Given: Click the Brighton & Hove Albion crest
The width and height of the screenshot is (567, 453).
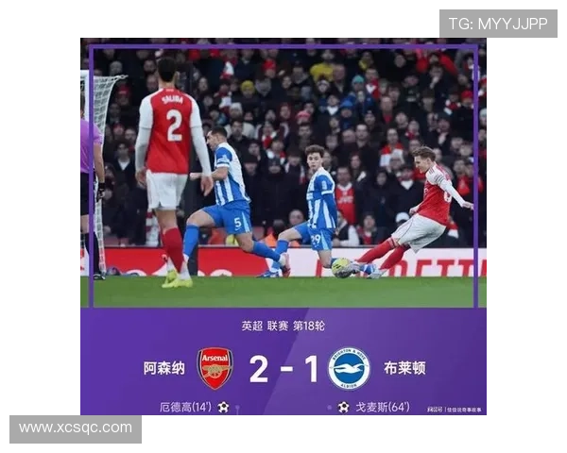Looking at the screenshot, I should 349,368.
